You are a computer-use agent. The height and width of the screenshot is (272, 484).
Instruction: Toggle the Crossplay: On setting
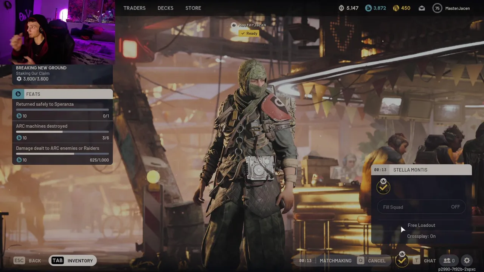(x=421, y=236)
